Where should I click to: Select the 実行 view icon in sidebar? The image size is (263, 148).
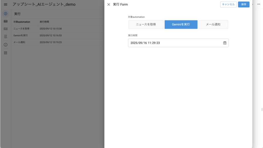click(x=6, y=14)
